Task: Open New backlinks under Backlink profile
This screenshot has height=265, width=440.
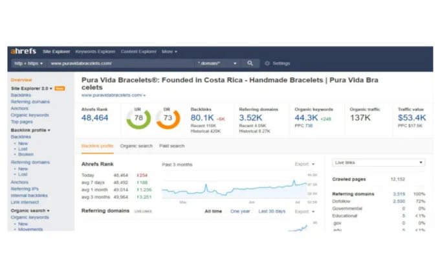Action: 23,143
